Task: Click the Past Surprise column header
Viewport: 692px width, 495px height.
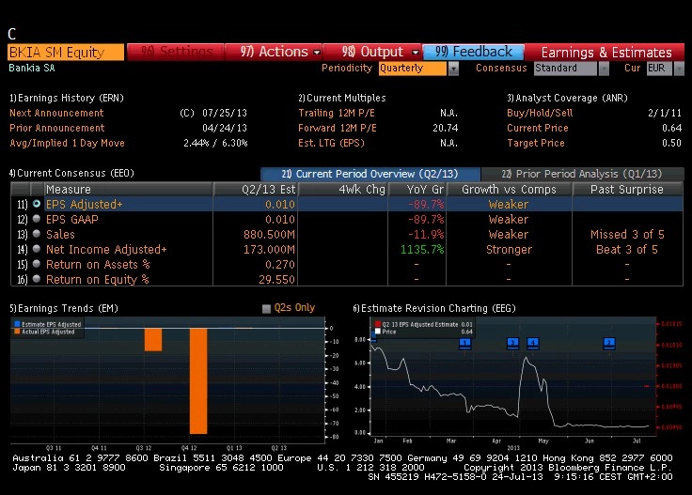Action: click(627, 189)
